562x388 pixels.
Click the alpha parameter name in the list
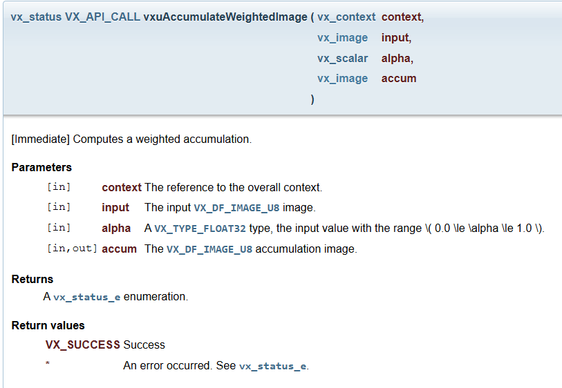pos(116,229)
